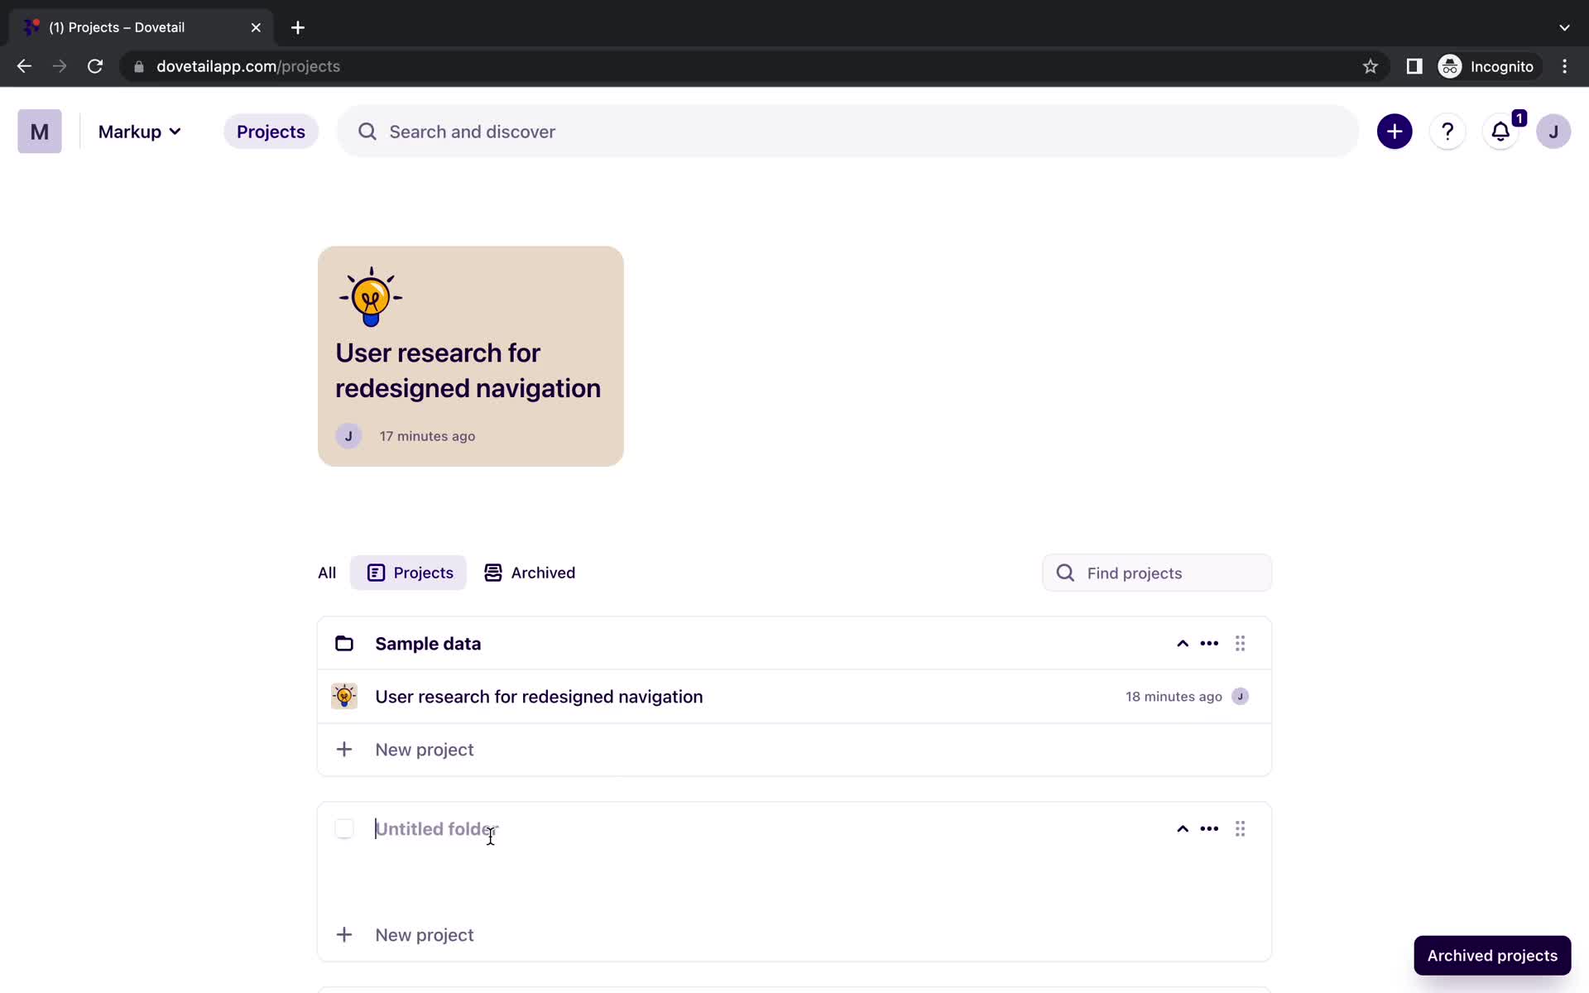Click New project under Untitled folder
The height and width of the screenshot is (993, 1589).
[x=425, y=934]
